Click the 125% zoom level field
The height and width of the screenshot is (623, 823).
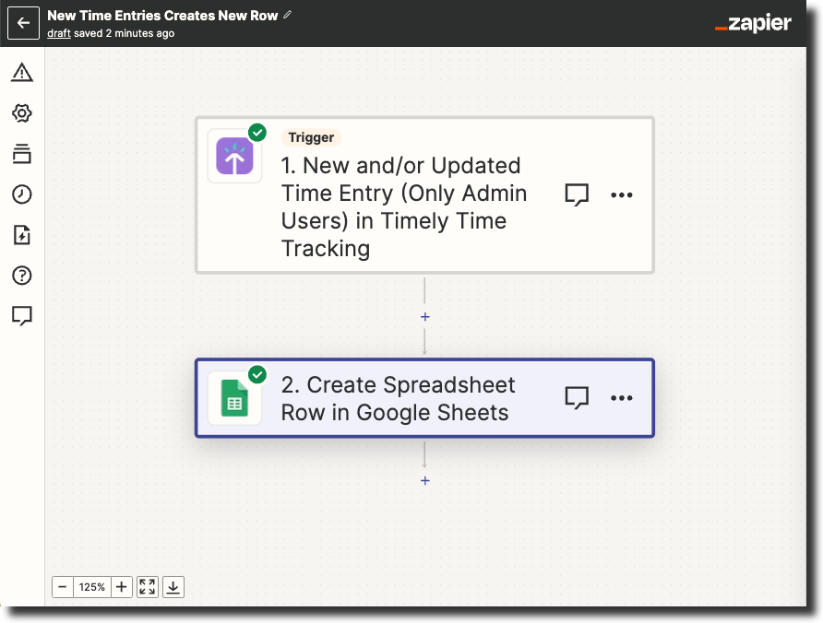click(x=92, y=587)
